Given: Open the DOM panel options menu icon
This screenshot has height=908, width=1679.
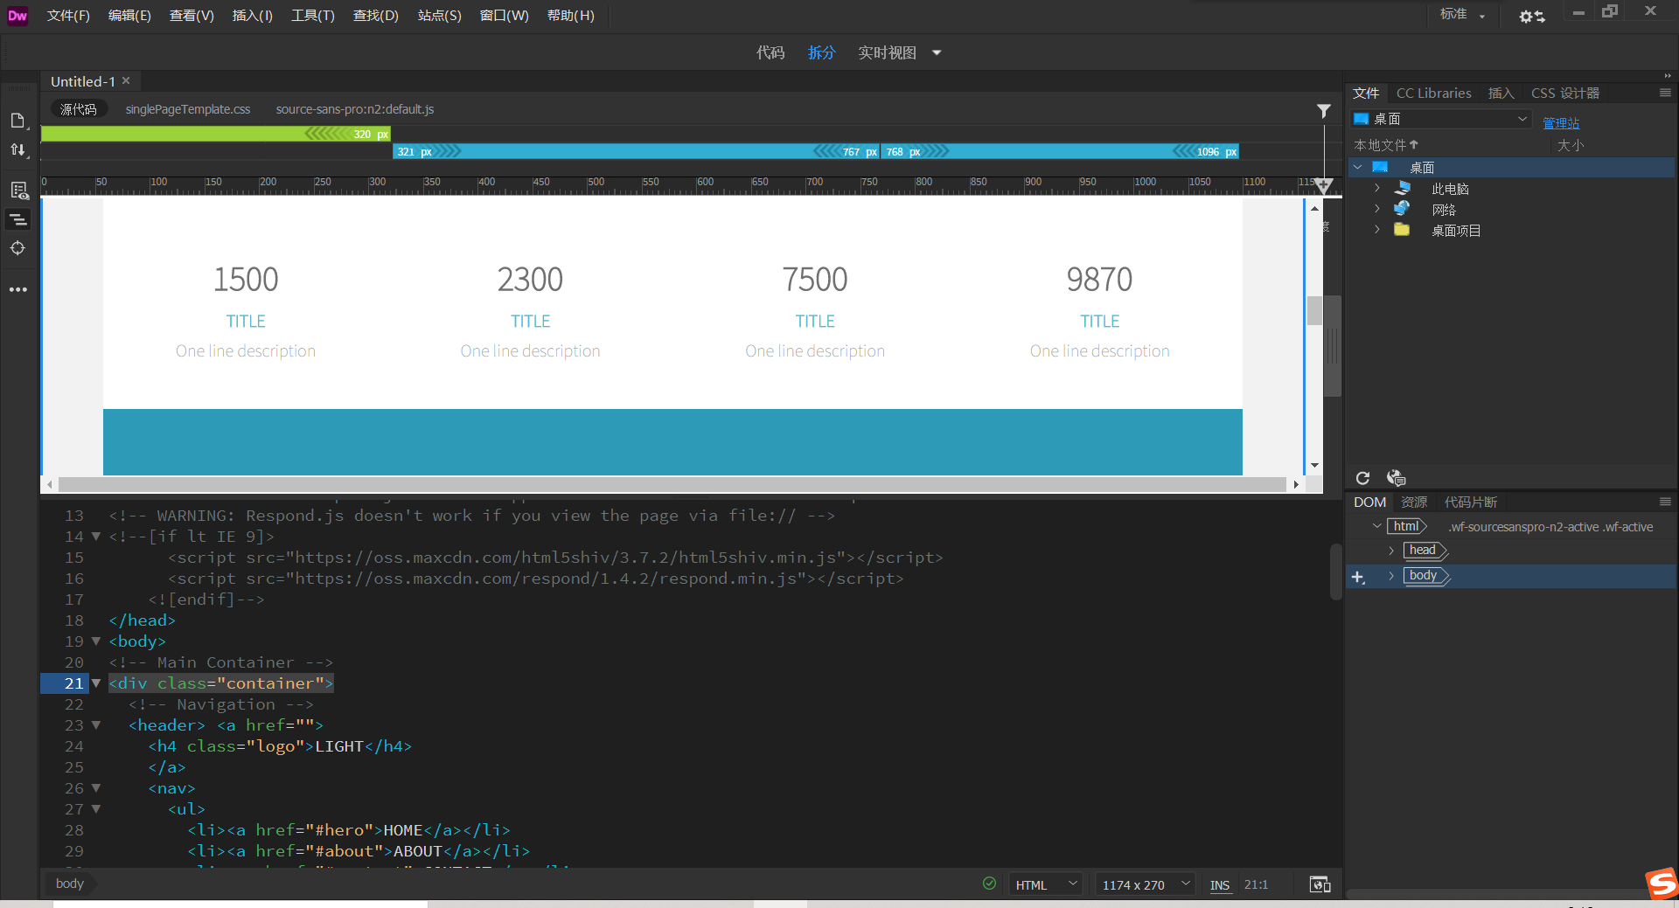Looking at the screenshot, I should coord(1665,502).
